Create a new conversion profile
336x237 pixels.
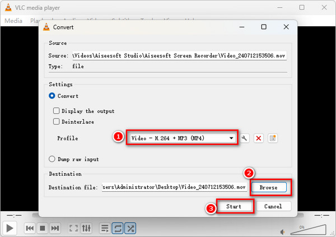(x=272, y=138)
